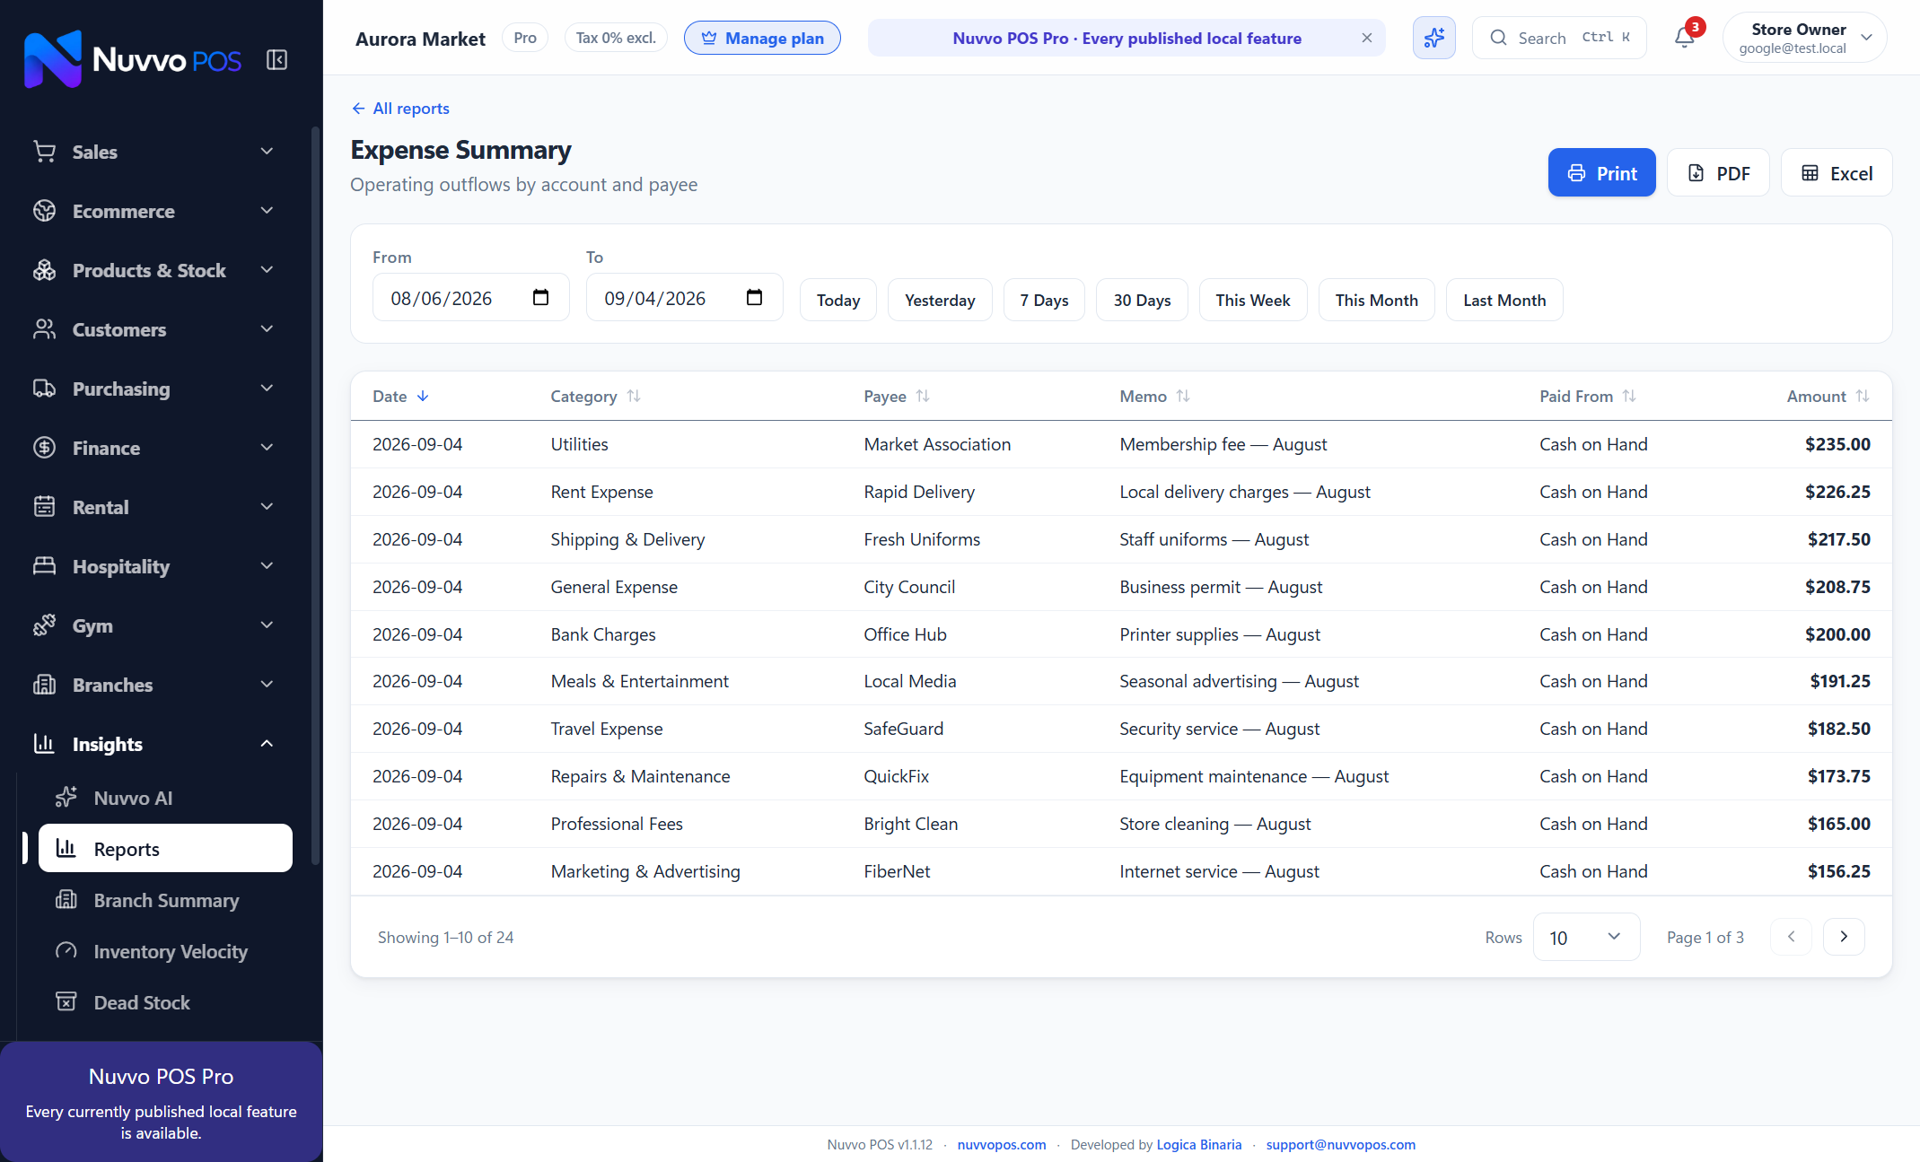Viewport: 1920px width, 1162px height.
Task: Open Nuvvo AI in sidebar
Action: [165, 798]
